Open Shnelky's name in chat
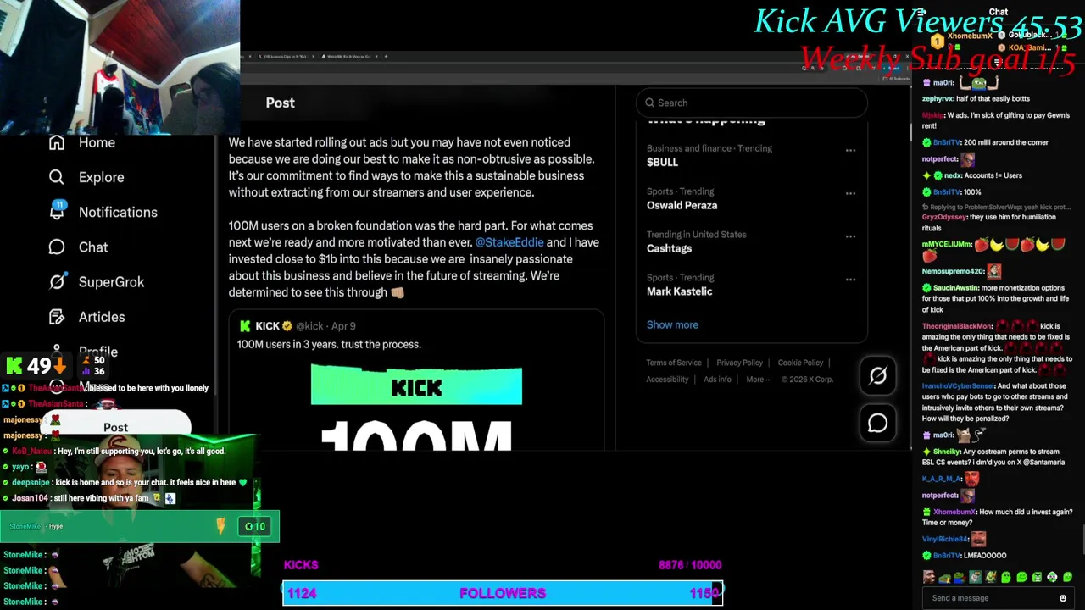 (x=946, y=452)
